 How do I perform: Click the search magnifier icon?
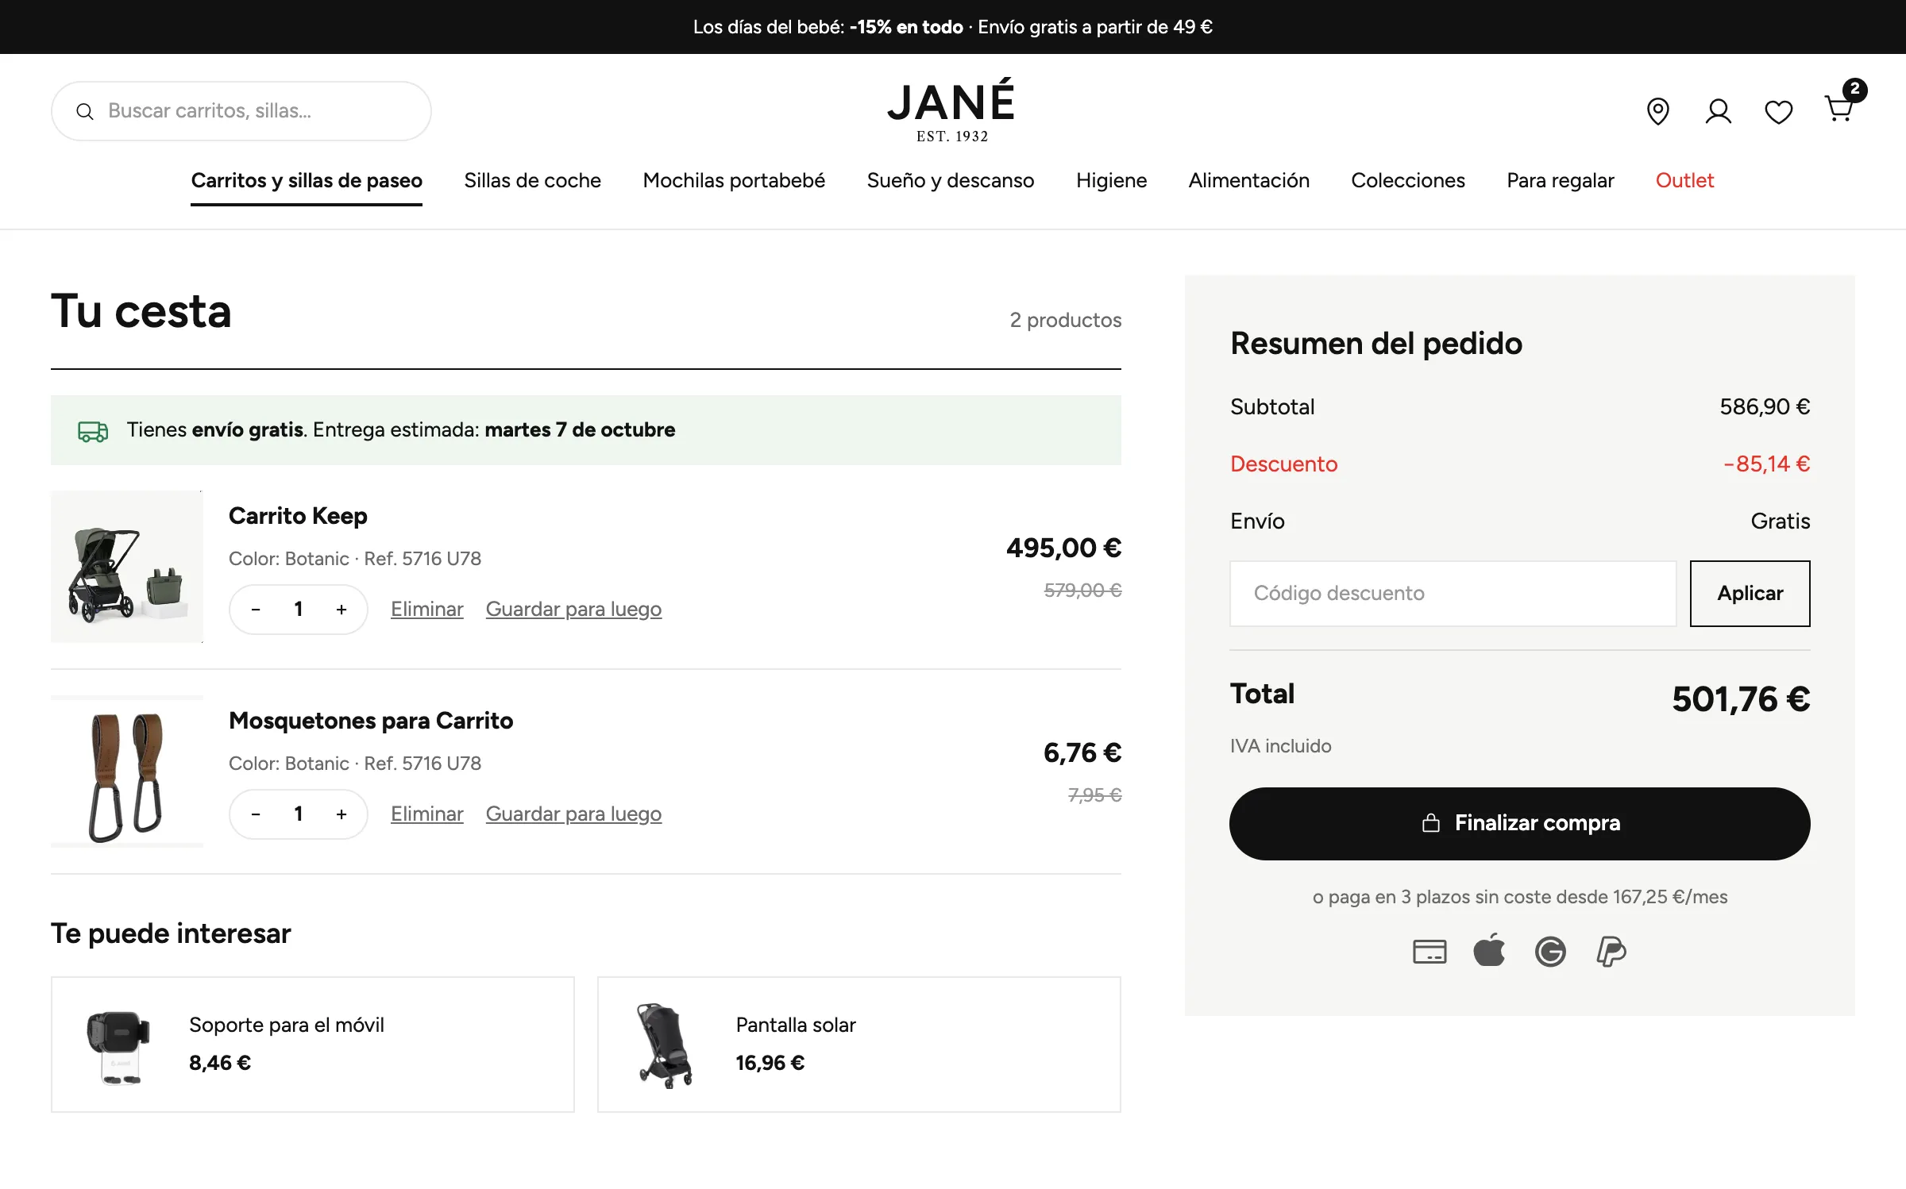[85, 111]
